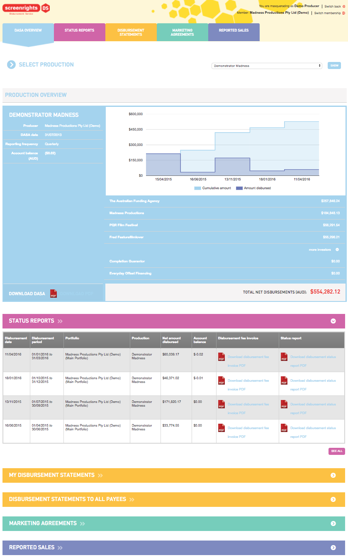
Task: Click the Net amount disbursed column header
Action: pyautogui.click(x=176, y=340)
